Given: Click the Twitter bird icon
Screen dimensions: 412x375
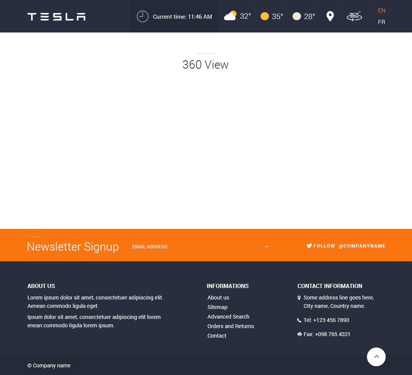Looking at the screenshot, I should (309, 246).
